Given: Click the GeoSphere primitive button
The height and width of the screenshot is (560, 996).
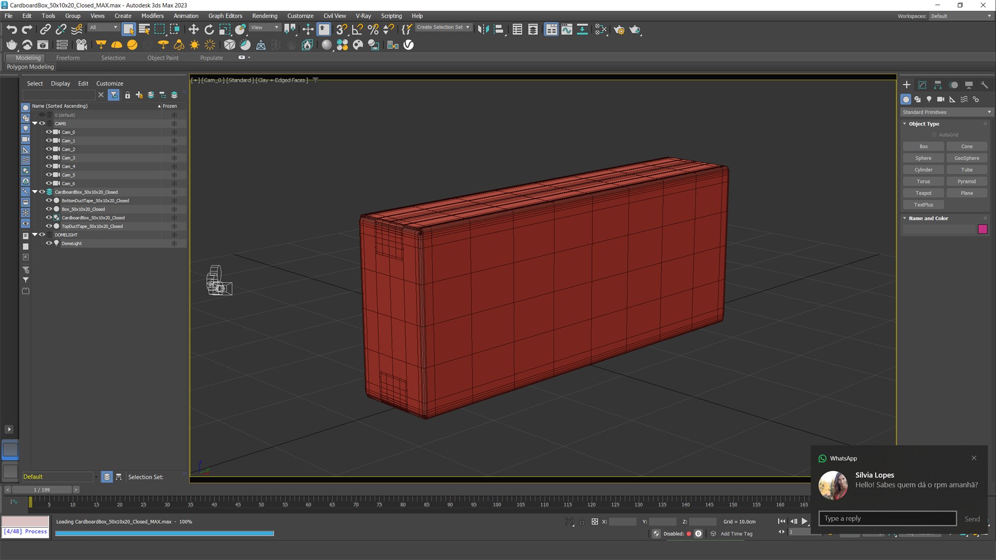Looking at the screenshot, I should [967, 158].
